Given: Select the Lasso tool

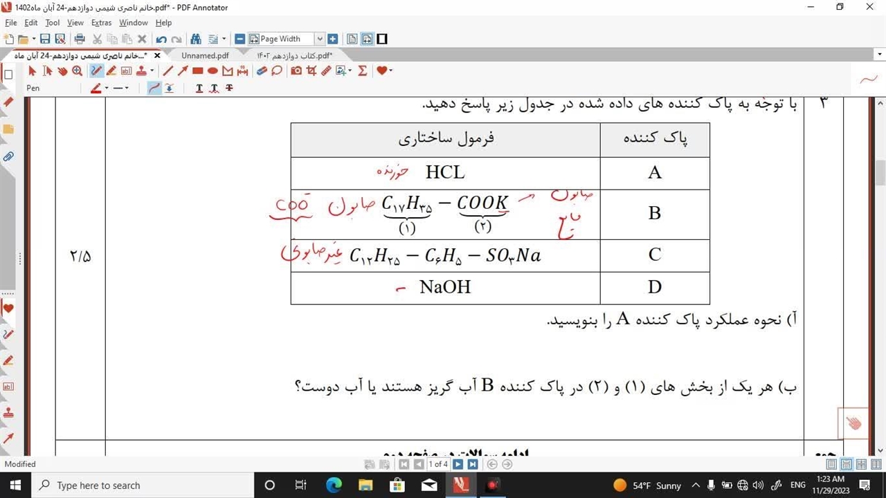Looking at the screenshot, I should pyautogui.click(x=277, y=71).
